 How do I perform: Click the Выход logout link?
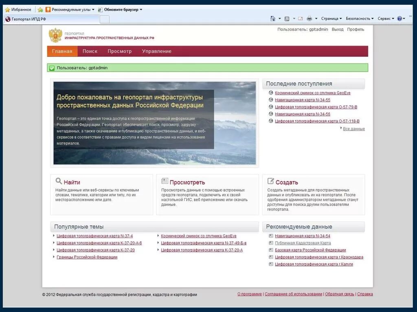[338, 30]
